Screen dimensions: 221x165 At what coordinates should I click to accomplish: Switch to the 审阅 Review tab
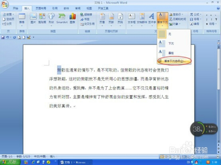pos(78,8)
